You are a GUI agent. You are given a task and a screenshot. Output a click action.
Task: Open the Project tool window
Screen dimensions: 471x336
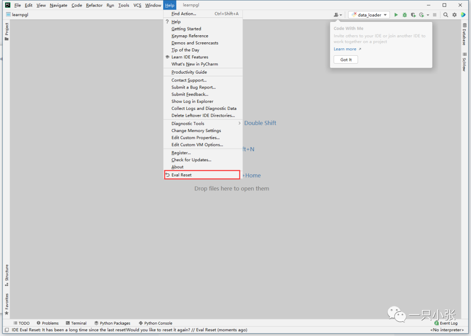(x=7, y=31)
